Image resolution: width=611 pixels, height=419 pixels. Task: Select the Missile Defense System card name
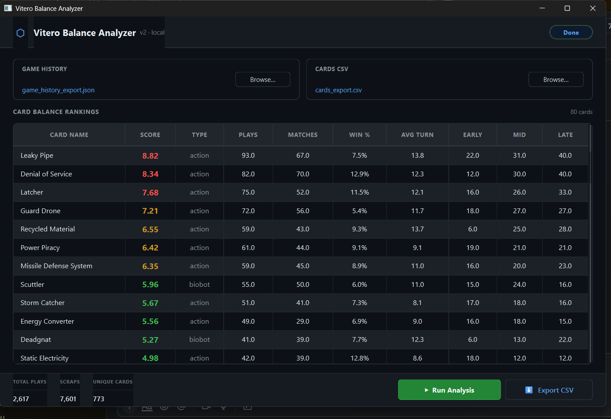(x=56, y=266)
